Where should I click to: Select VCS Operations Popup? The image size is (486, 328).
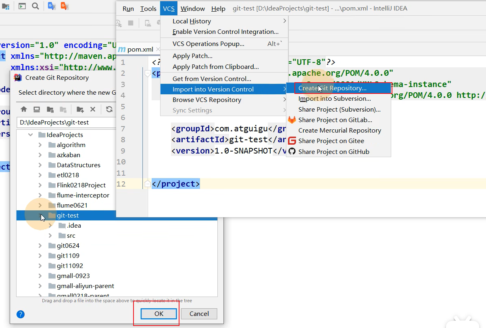(x=224, y=44)
